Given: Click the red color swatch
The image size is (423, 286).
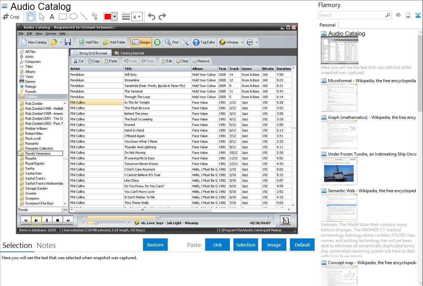Looking at the screenshot, I should pos(108,17).
